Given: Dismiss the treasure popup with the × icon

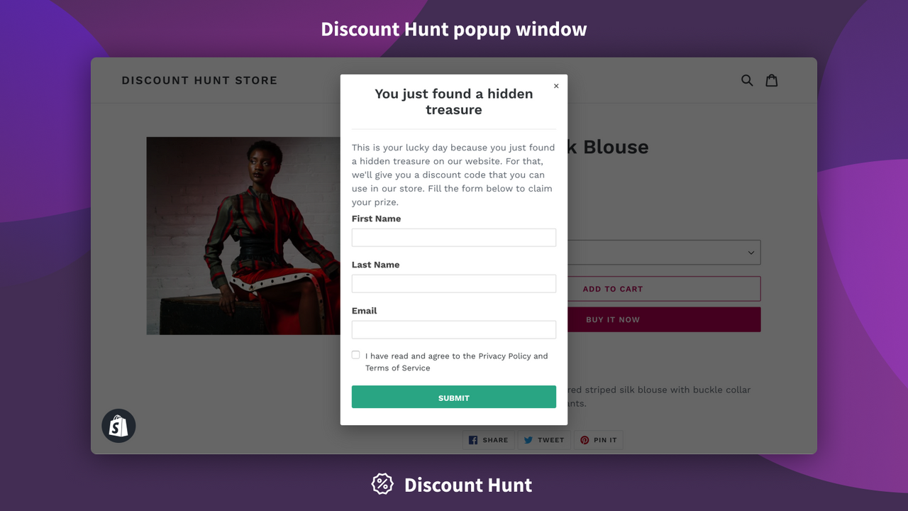Looking at the screenshot, I should pyautogui.click(x=556, y=85).
